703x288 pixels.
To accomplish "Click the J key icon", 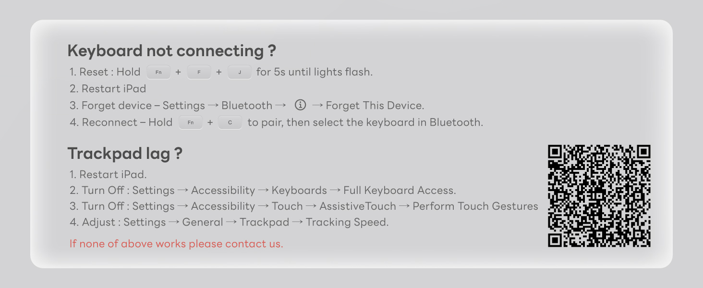I will 240,72.
